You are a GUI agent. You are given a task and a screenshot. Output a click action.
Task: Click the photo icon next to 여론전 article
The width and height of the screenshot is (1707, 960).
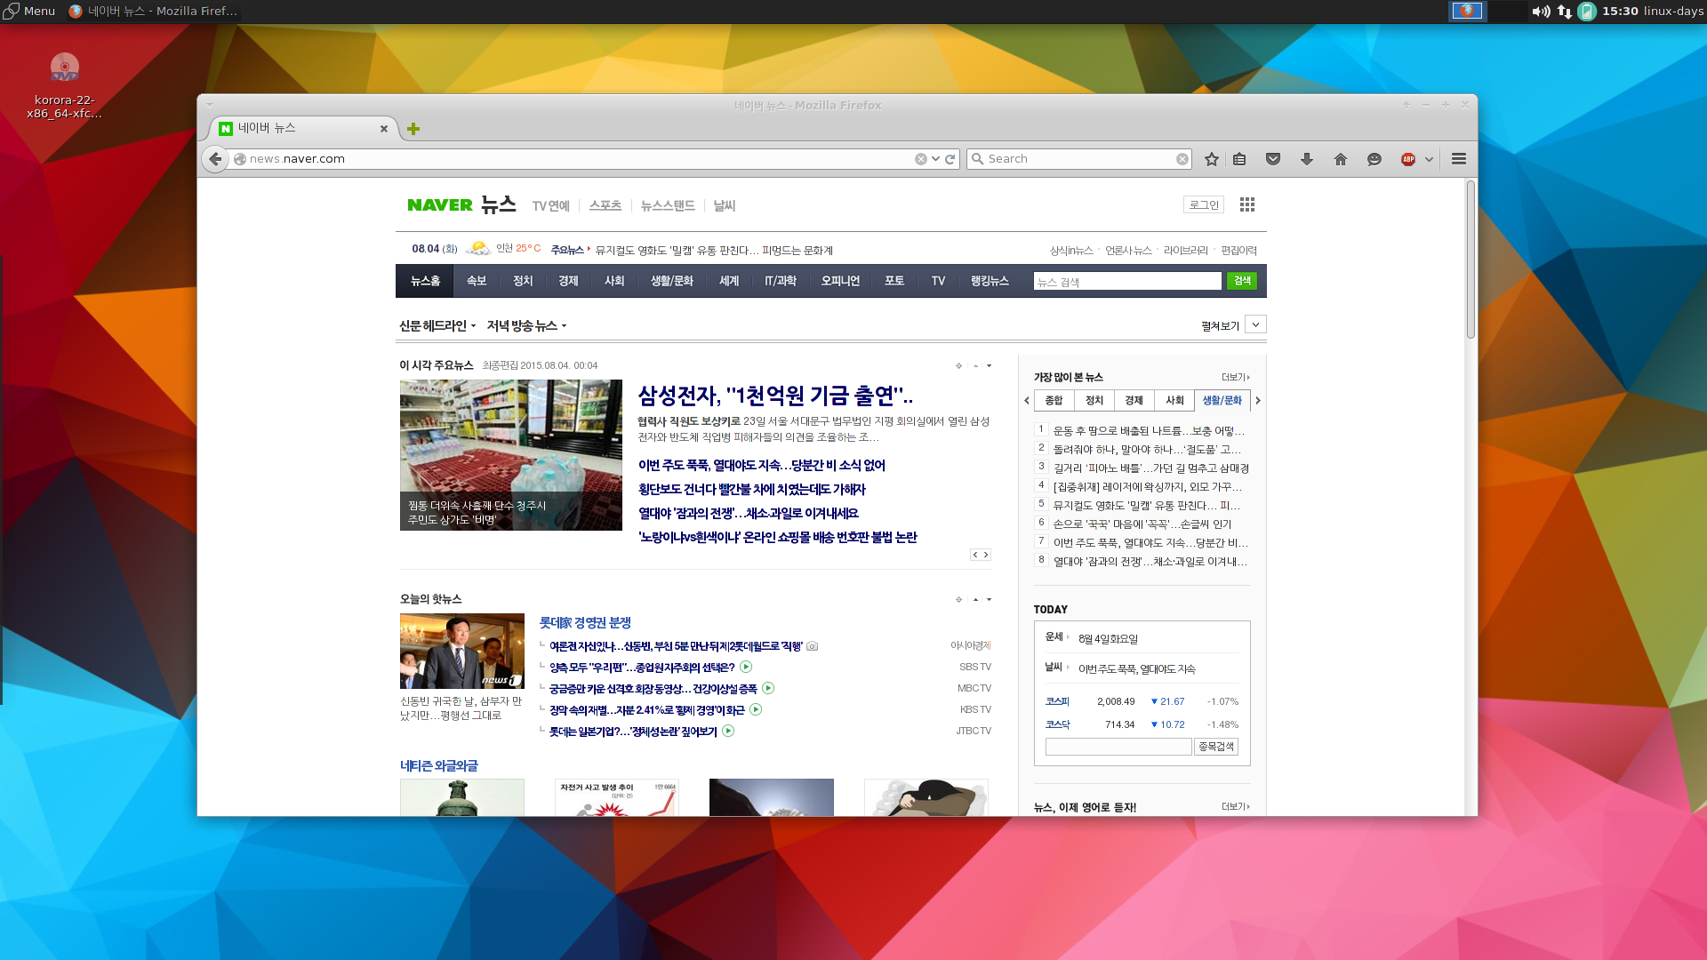coord(812,646)
